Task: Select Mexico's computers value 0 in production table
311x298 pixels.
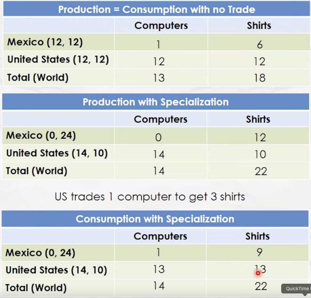Action: [x=159, y=137]
